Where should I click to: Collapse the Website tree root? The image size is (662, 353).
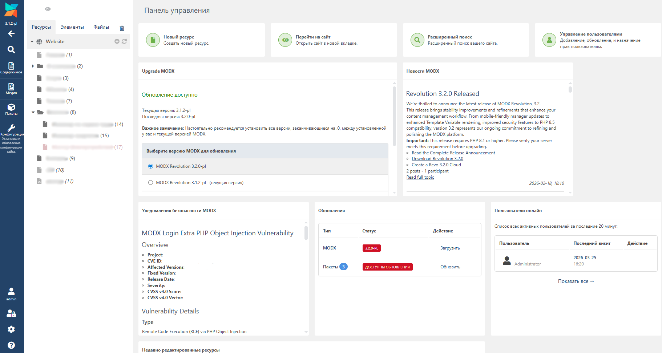coord(32,42)
